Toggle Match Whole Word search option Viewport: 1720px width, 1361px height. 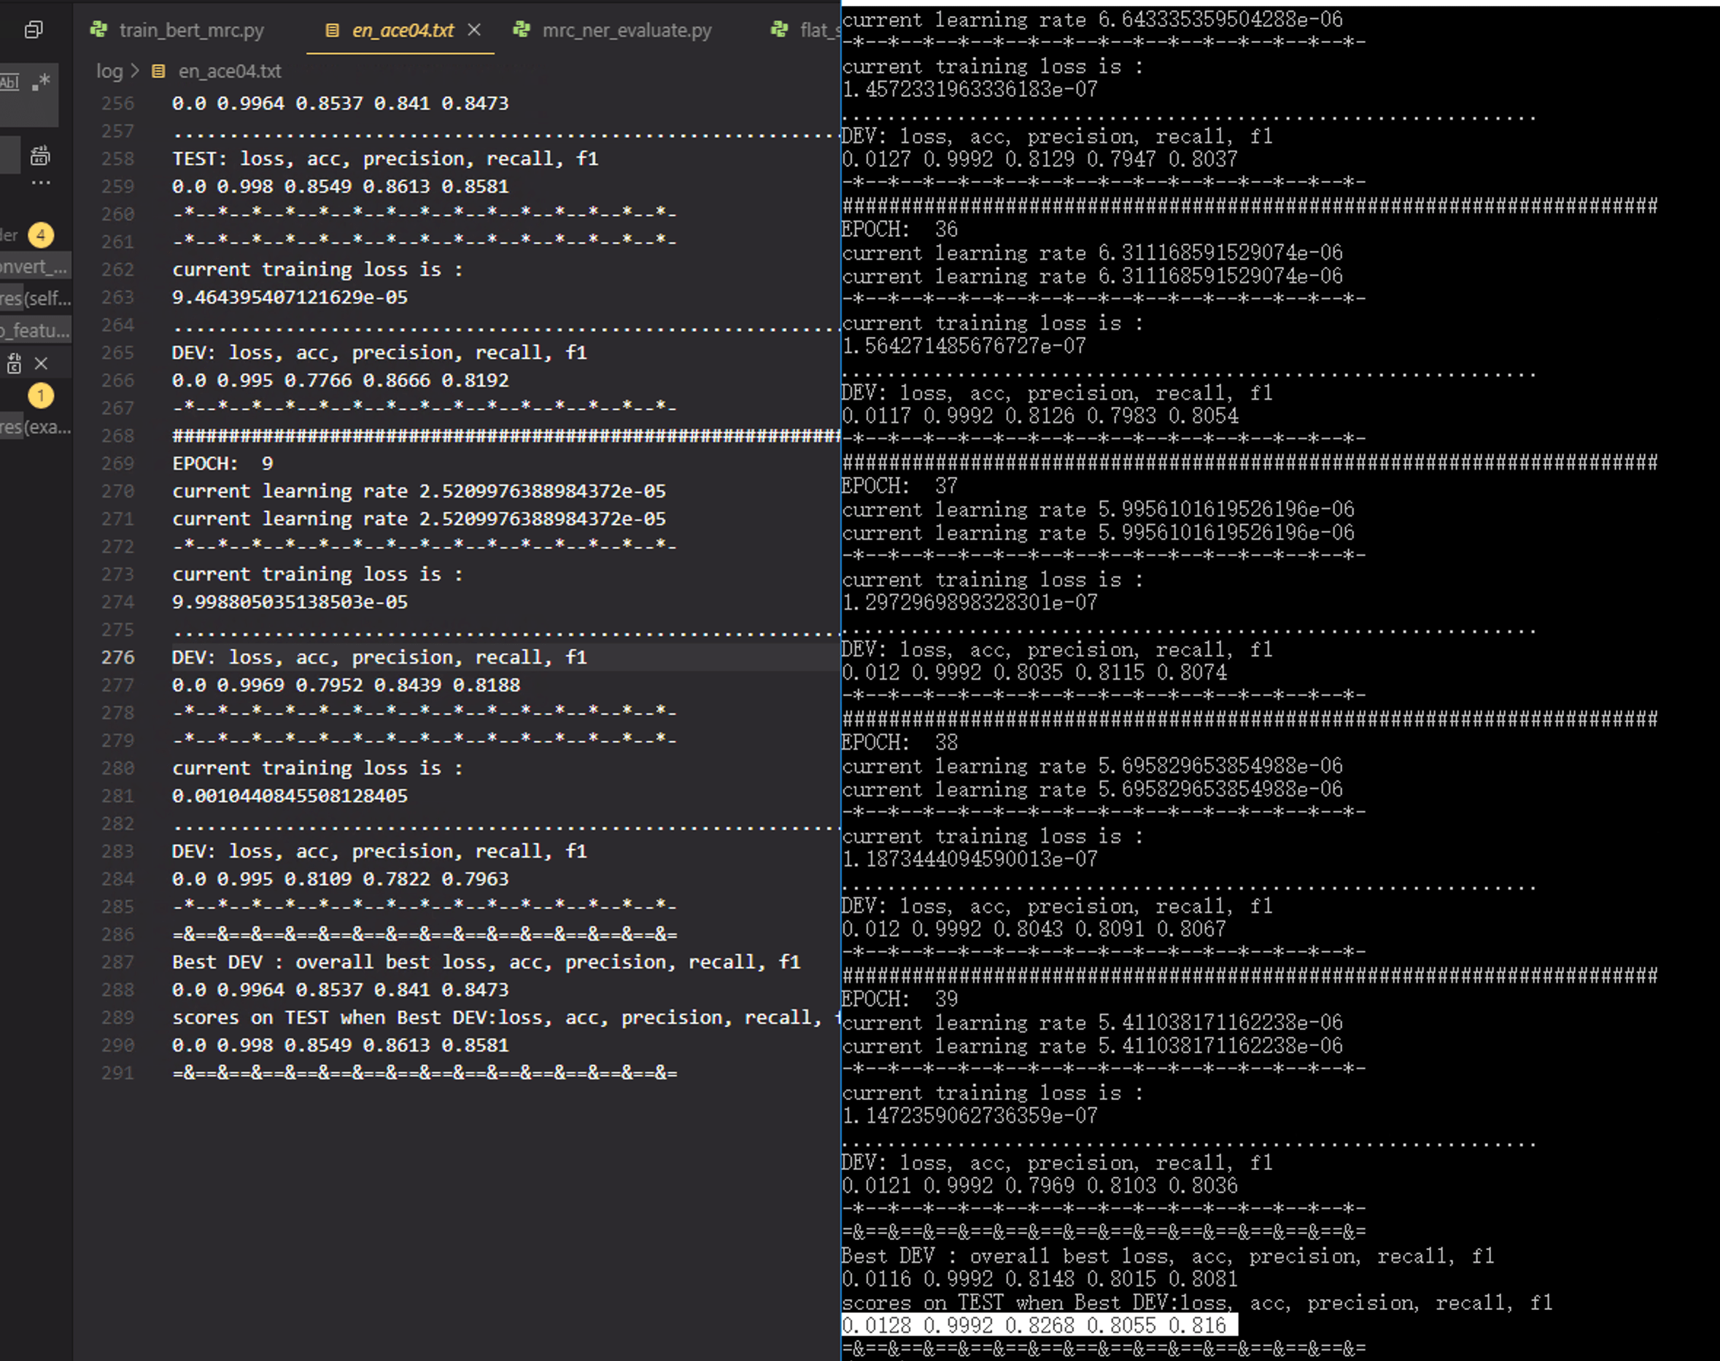click(x=9, y=82)
